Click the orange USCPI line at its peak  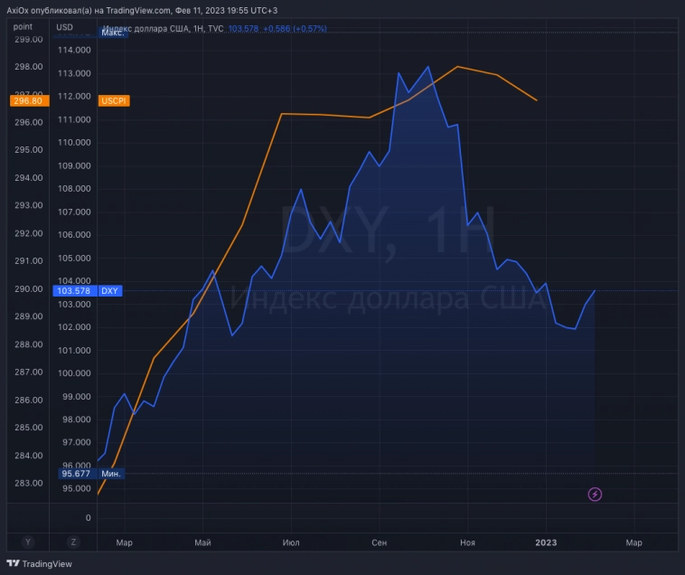(x=458, y=67)
